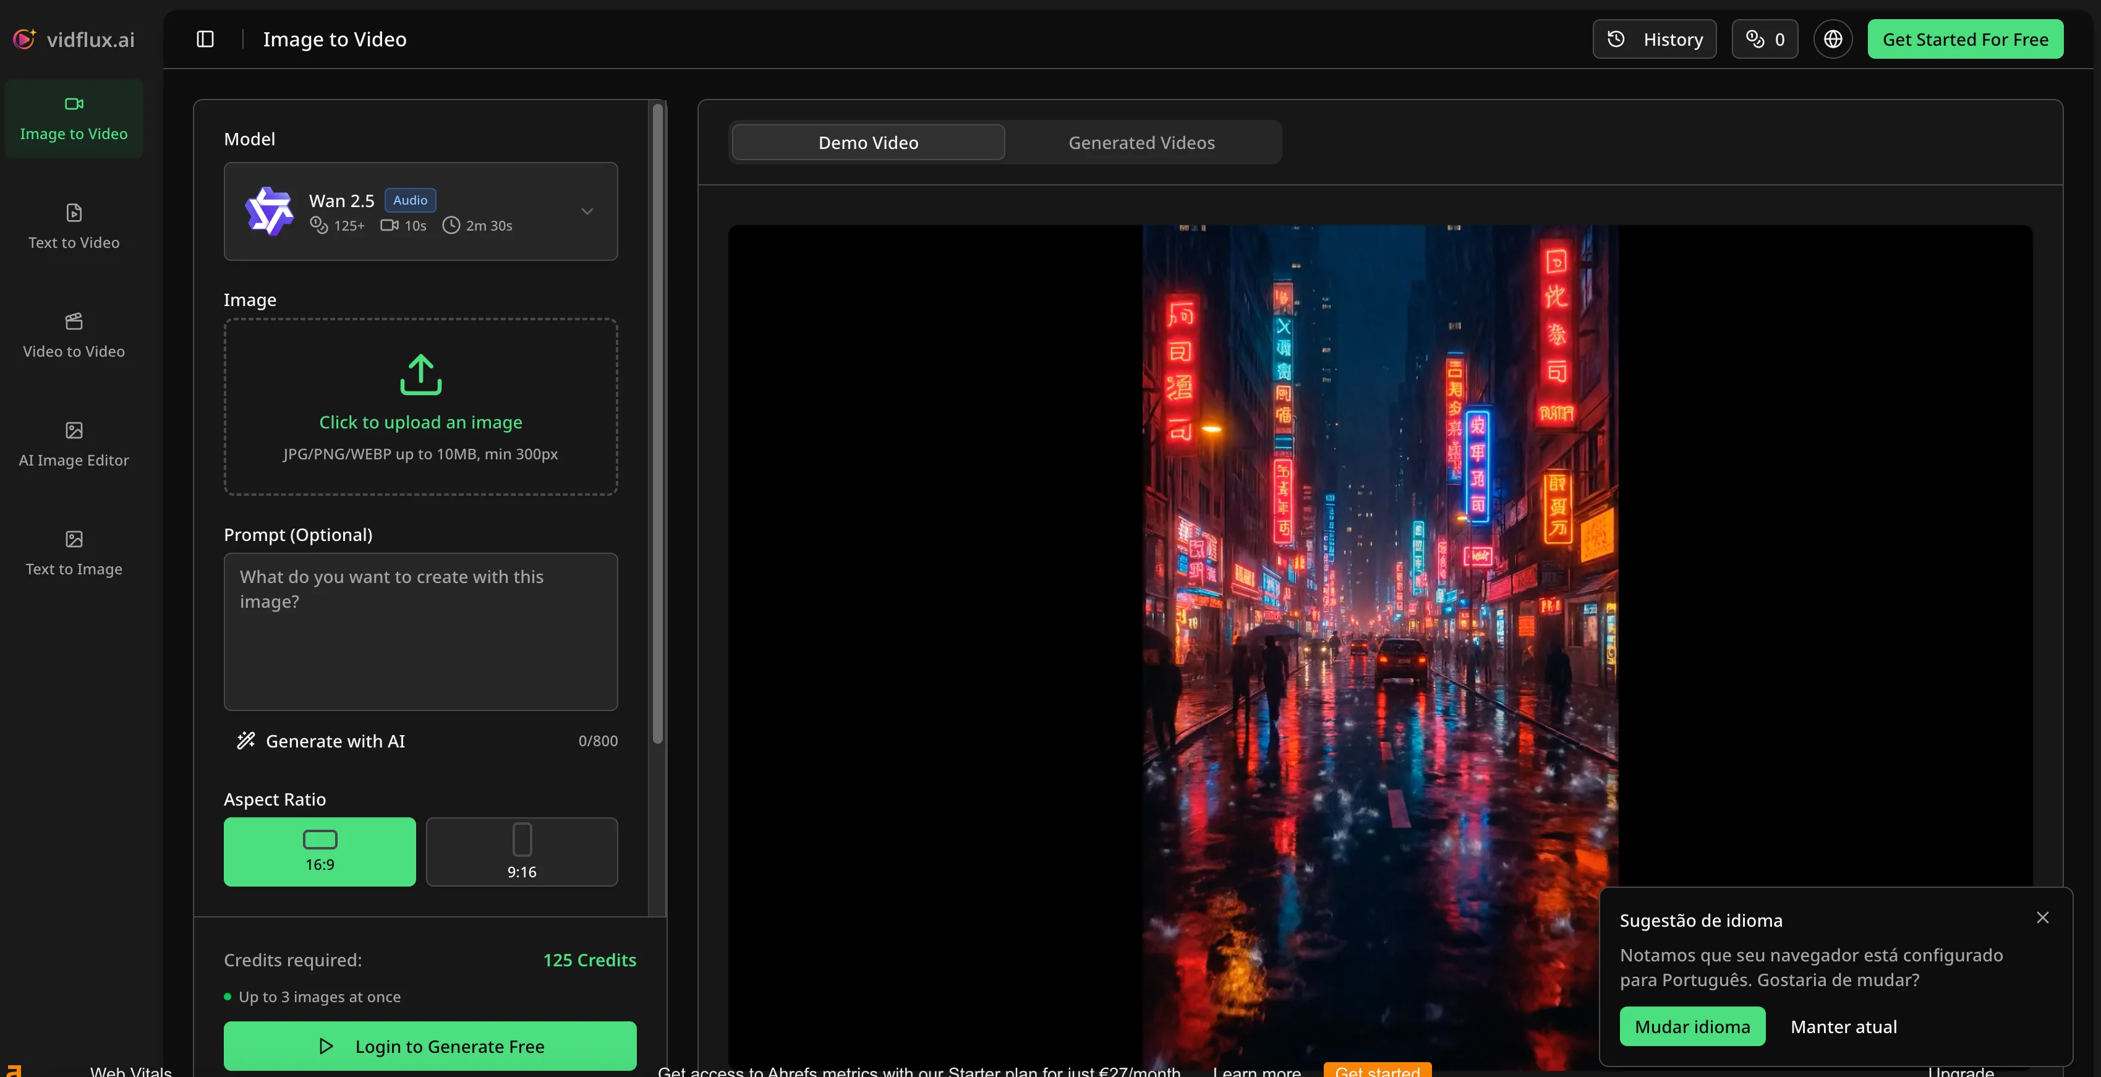Click the demo video preview

pyautogui.click(x=1380, y=648)
